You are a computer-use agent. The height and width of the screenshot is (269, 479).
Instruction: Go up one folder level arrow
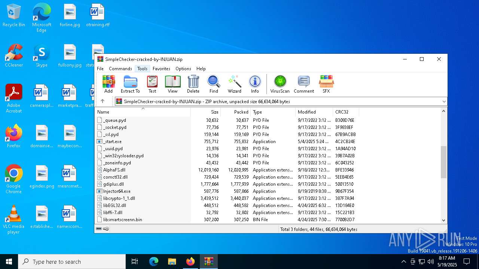click(103, 101)
